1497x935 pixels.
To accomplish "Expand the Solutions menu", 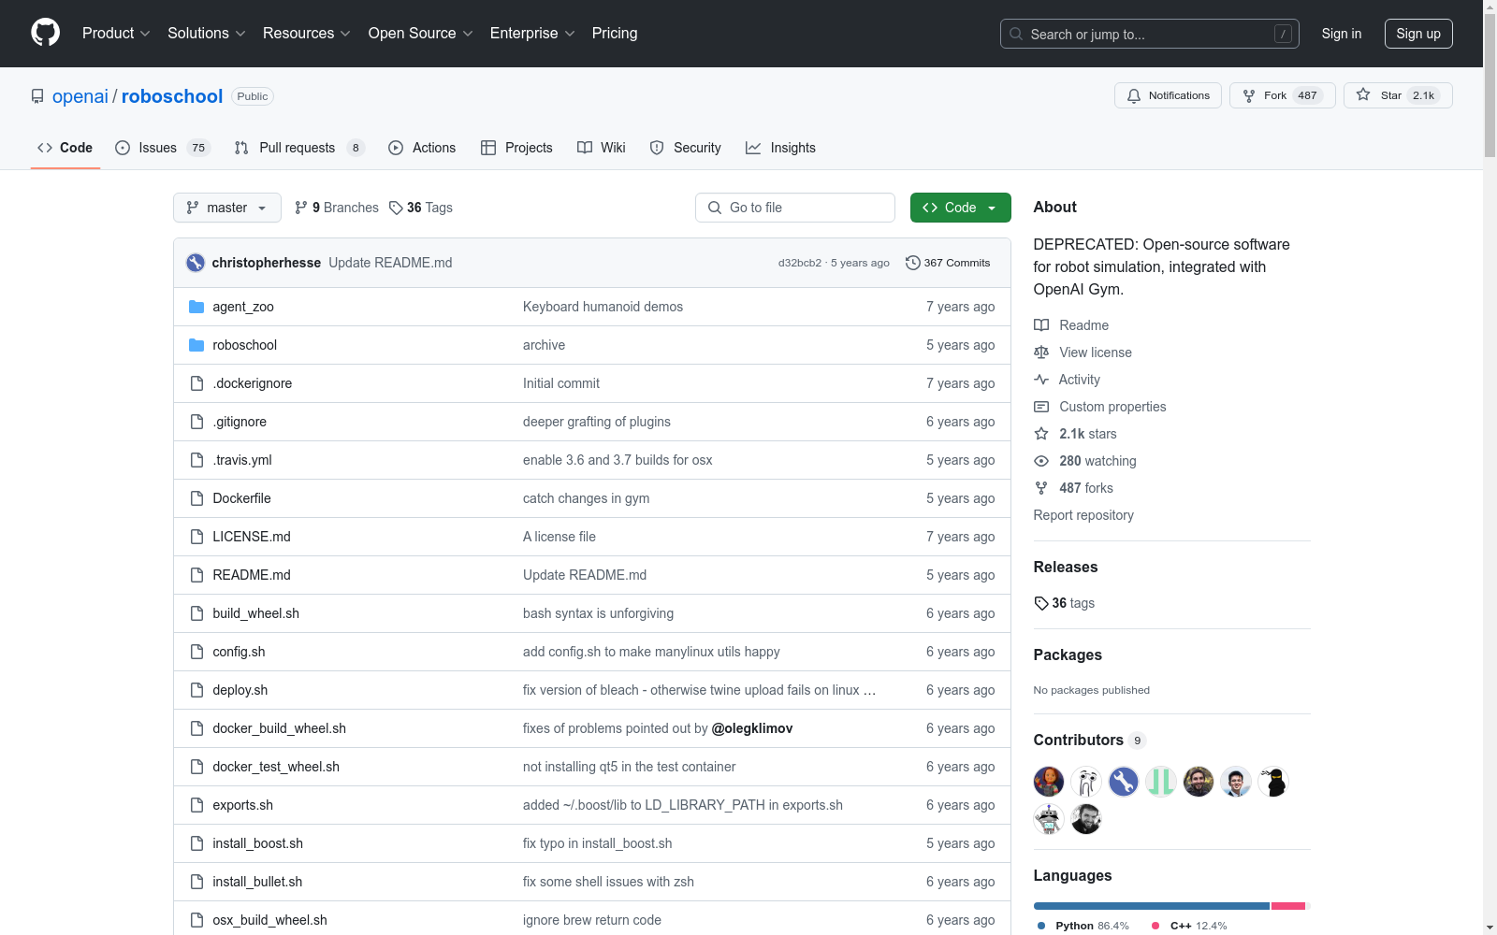I will 207,33.
